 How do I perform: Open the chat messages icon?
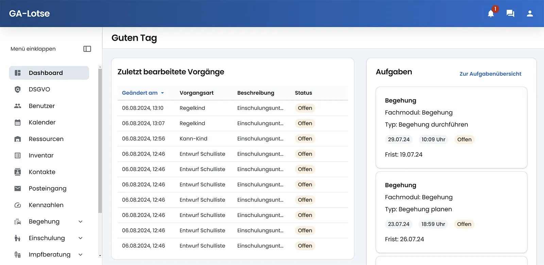(510, 14)
